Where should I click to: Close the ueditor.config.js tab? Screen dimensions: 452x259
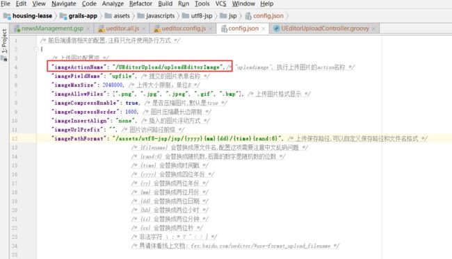[x=211, y=28]
